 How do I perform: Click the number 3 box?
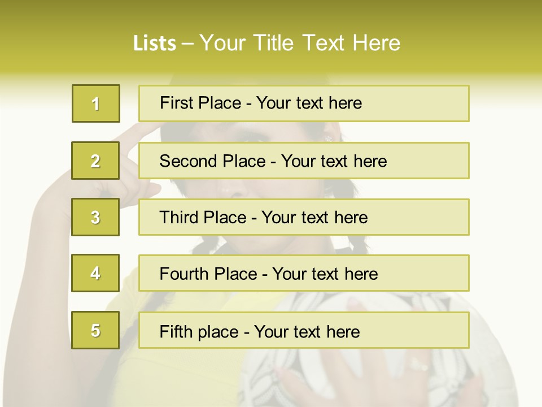95,217
